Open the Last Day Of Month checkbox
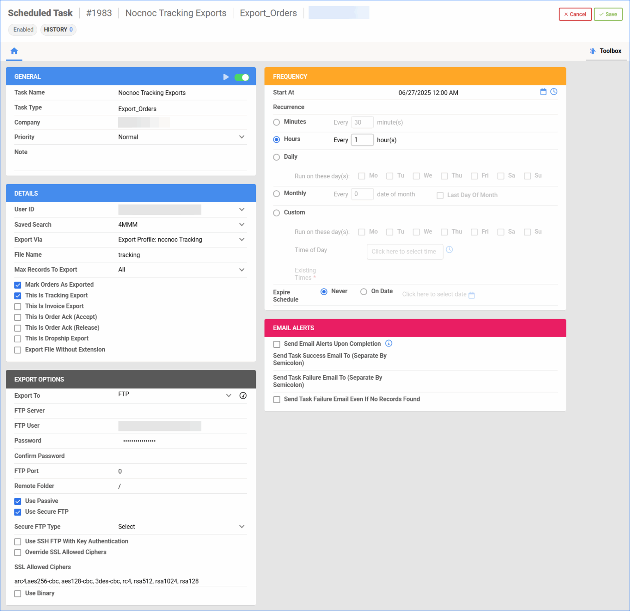The image size is (630, 611). (440, 196)
